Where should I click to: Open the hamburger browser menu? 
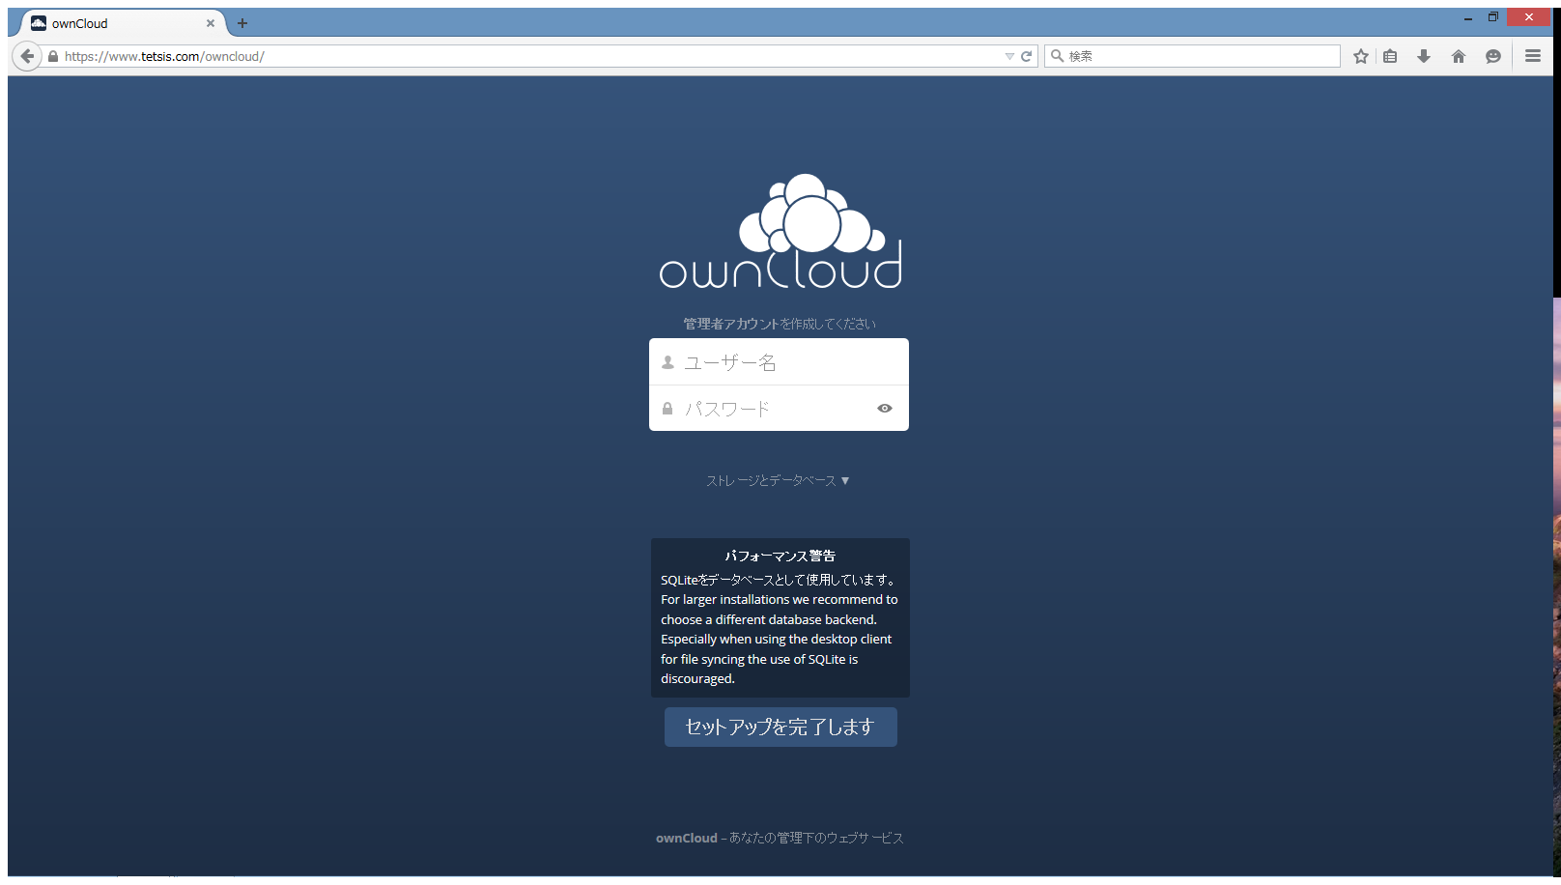pyautogui.click(x=1533, y=56)
